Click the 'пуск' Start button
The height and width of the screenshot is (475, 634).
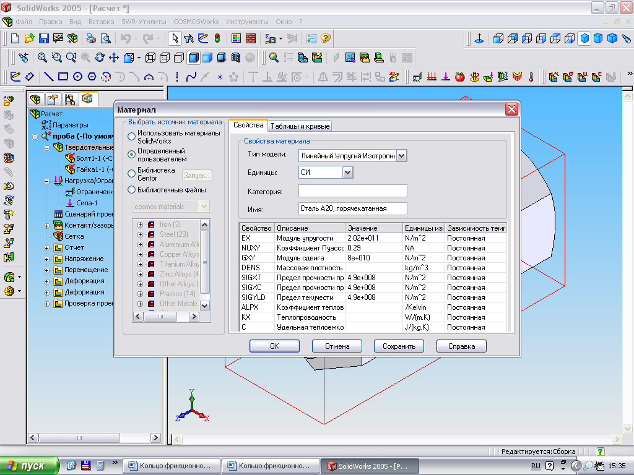coord(29,466)
